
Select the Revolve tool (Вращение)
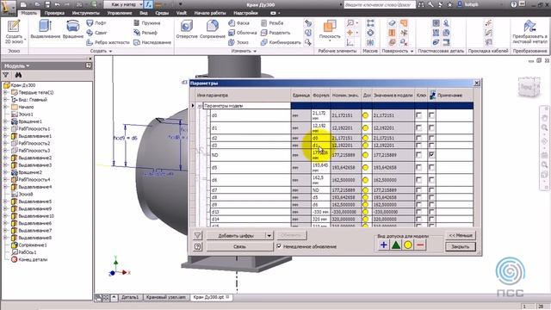[72, 29]
